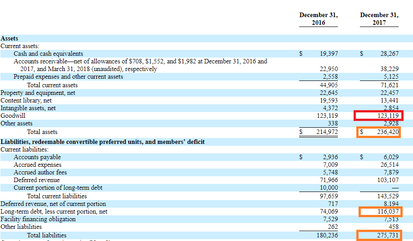Viewport: 413px width, 241px height.
Task: Select 2016 goodwill value 123,119
Action: 328,116
